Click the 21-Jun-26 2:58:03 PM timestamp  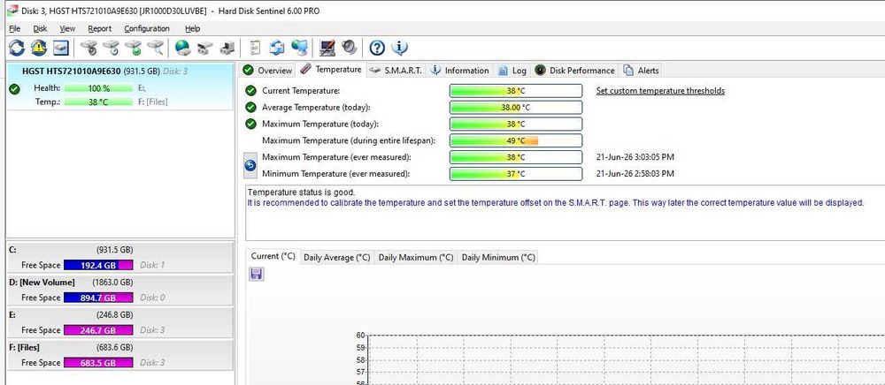click(635, 174)
